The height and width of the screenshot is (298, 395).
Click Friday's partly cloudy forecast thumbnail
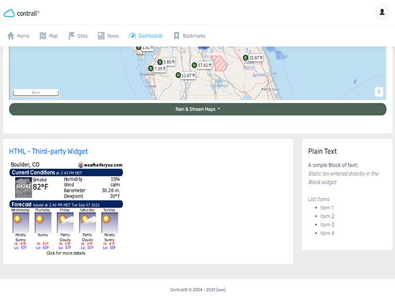pyautogui.click(x=65, y=223)
